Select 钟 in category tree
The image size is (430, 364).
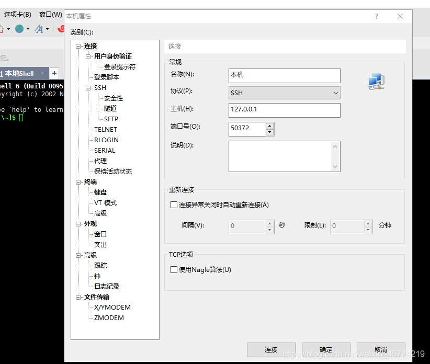[97, 276]
